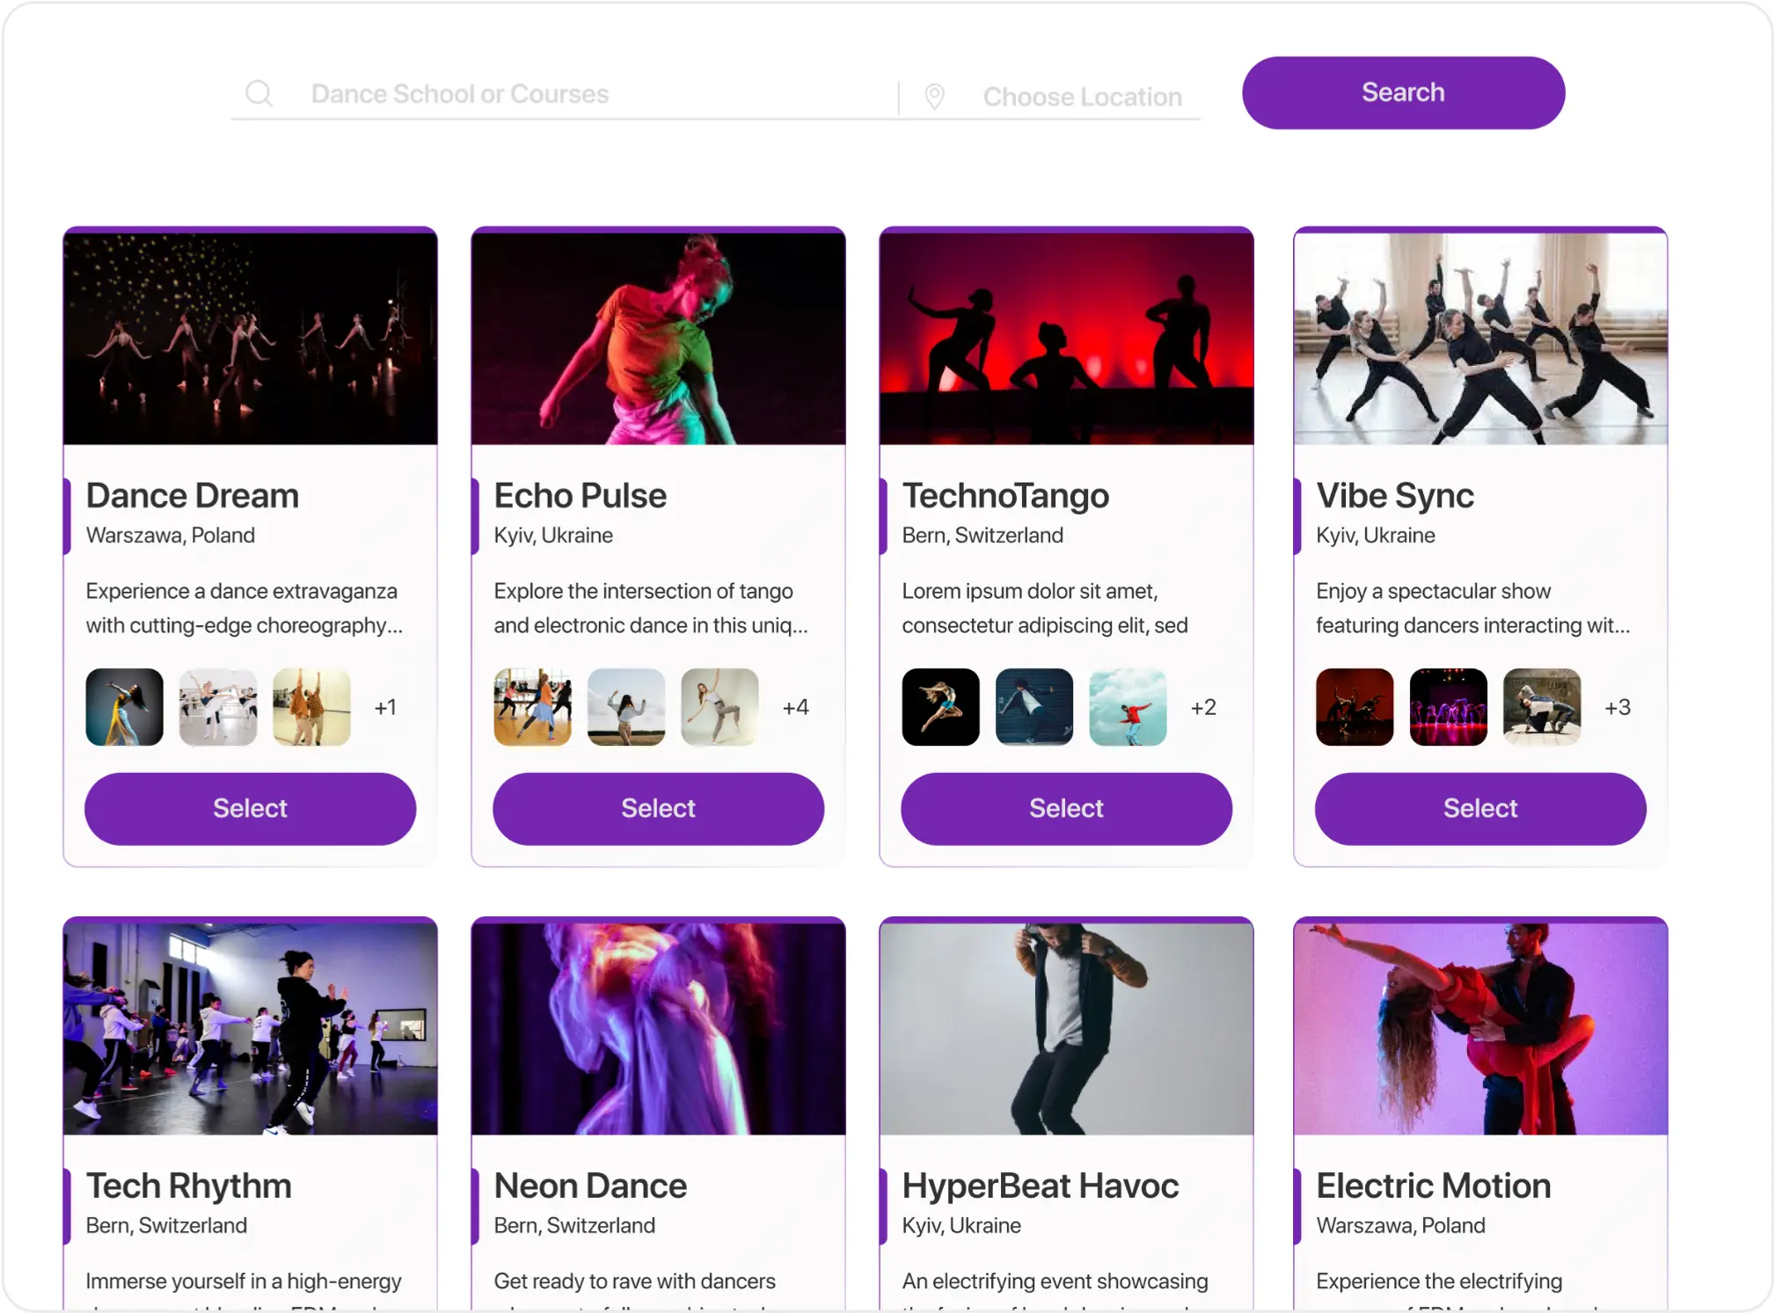The height and width of the screenshot is (1313, 1775).
Task: Click the middle thumbnail under TechnoTango
Action: pyautogui.click(x=1034, y=707)
